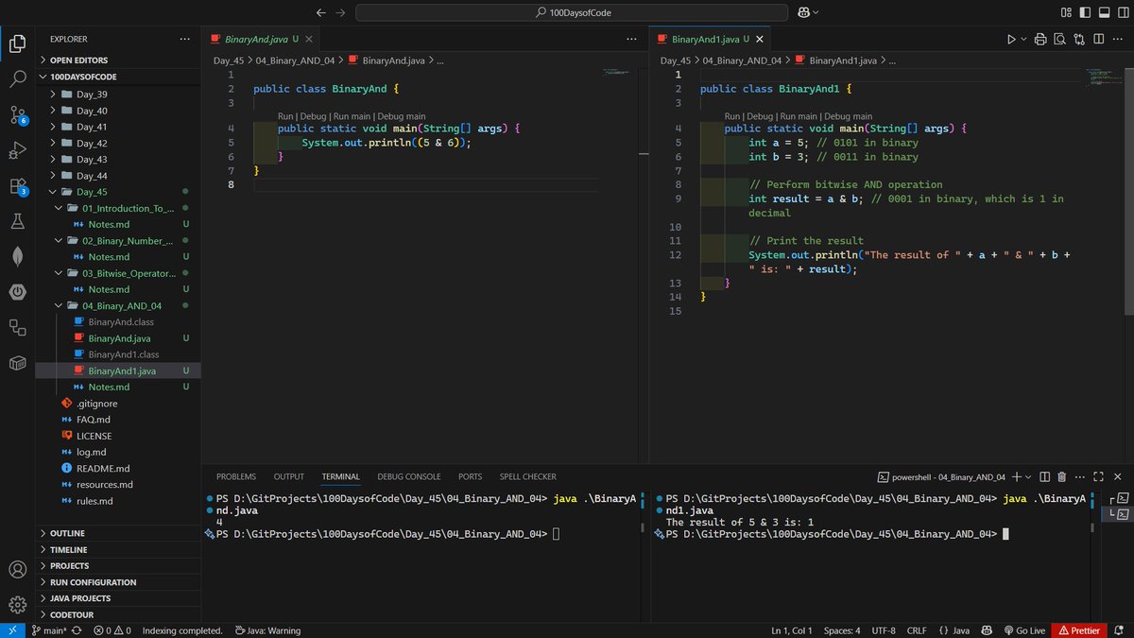
Task: Click the Copilot icon in title bar
Action: (x=804, y=12)
